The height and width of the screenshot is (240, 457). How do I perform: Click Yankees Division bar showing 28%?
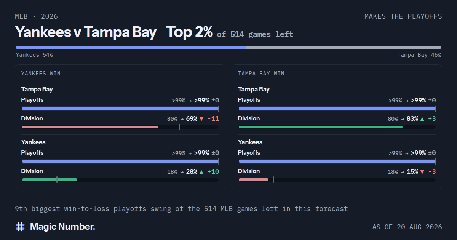(x=120, y=179)
